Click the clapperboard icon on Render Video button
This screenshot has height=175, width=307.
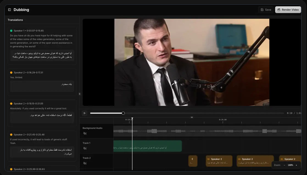279,10
